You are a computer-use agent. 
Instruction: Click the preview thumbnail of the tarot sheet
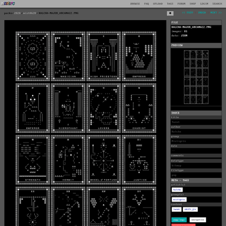[196, 77]
